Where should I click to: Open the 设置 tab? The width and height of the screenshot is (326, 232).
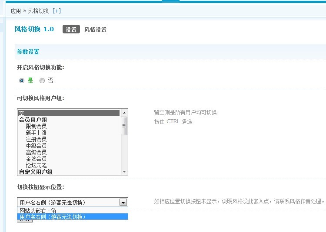pyautogui.click(x=71, y=29)
